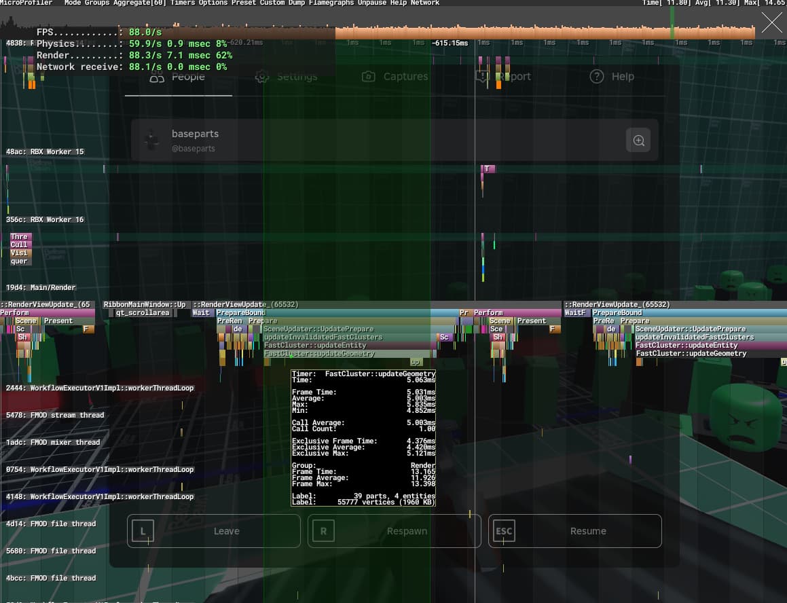Expand the Groups menu
The width and height of the screenshot is (787, 603).
(97, 3)
